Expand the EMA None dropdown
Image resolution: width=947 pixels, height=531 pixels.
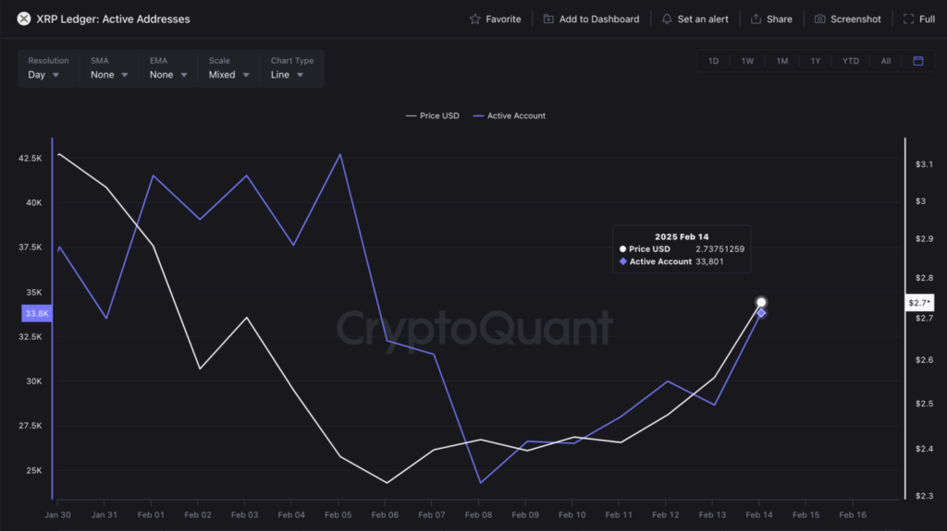click(168, 75)
